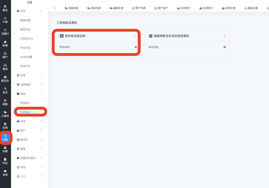Screen dimensions: 269x188
Task: Open the 跑腿单配送员送达短信通知 card arrow
Action: pos(225,36)
